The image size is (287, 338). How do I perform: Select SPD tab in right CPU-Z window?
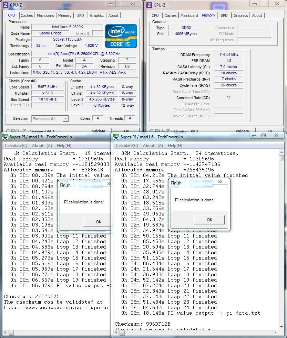point(224,15)
